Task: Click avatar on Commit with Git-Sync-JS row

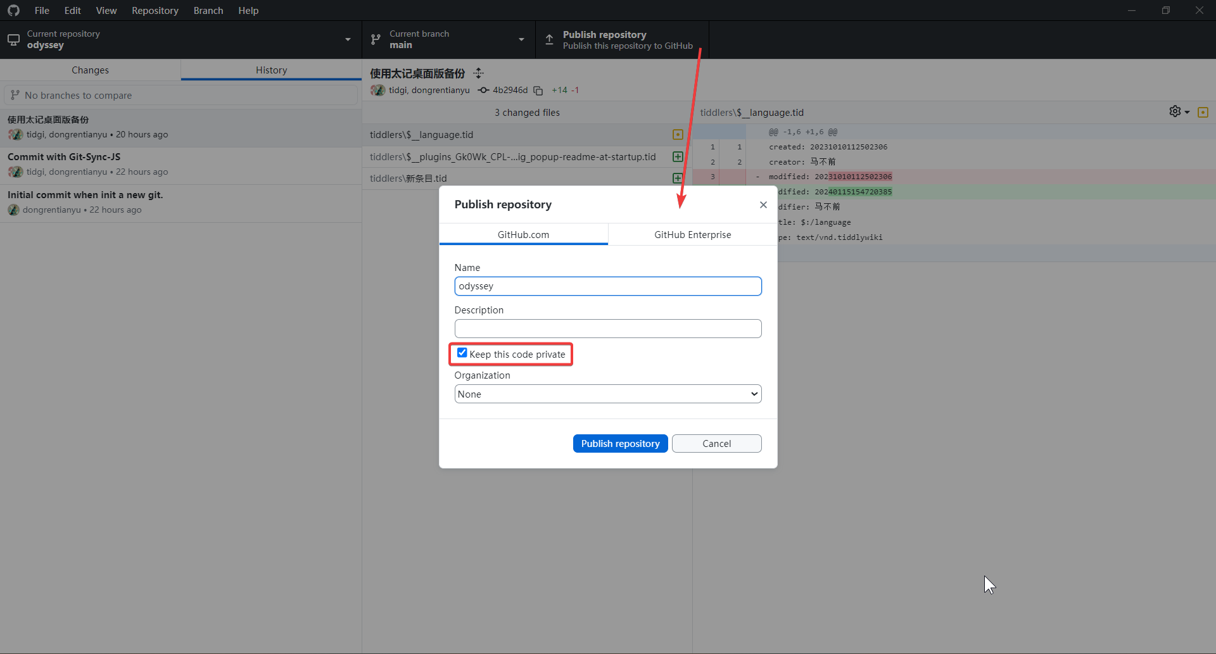Action: click(x=15, y=172)
